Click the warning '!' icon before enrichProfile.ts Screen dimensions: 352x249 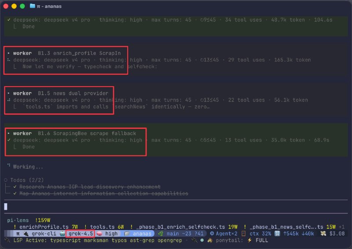point(15,227)
